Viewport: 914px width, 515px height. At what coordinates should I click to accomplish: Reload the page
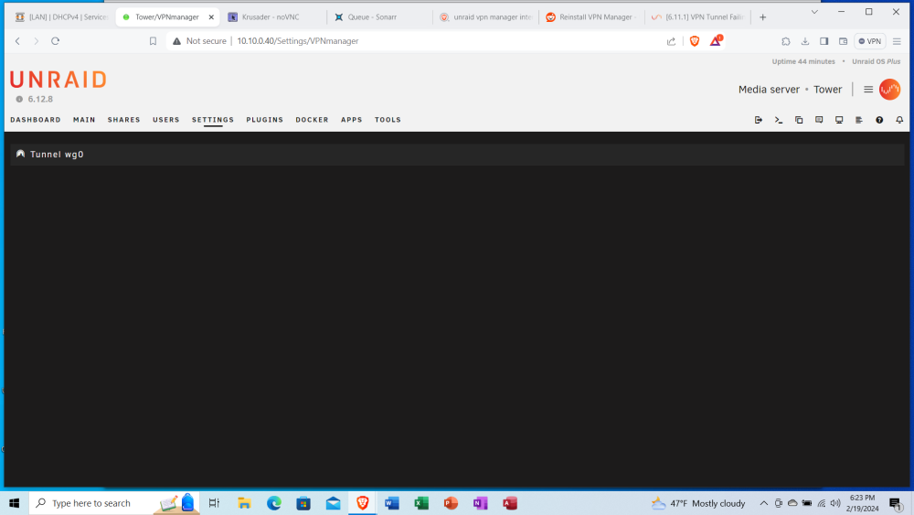tap(56, 41)
